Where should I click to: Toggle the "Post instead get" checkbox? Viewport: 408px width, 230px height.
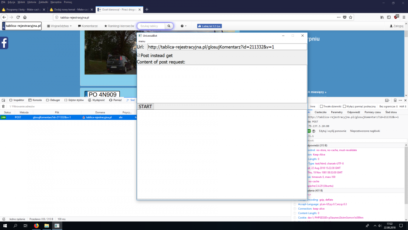tap(138, 56)
